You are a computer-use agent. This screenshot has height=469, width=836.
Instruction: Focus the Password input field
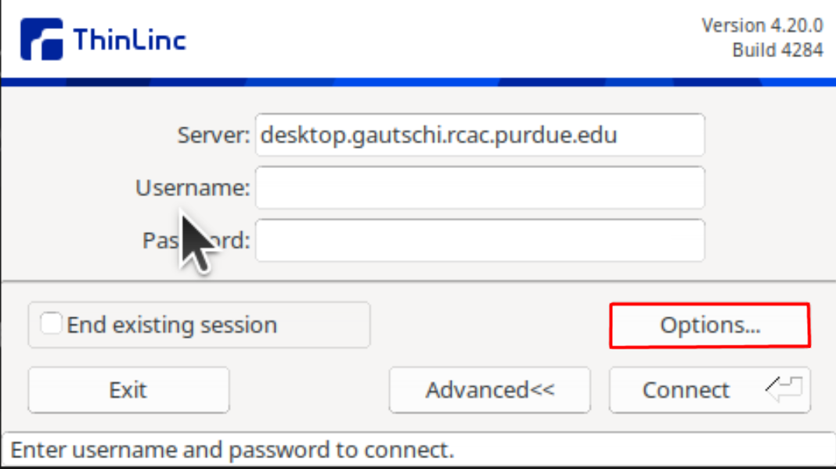(480, 240)
